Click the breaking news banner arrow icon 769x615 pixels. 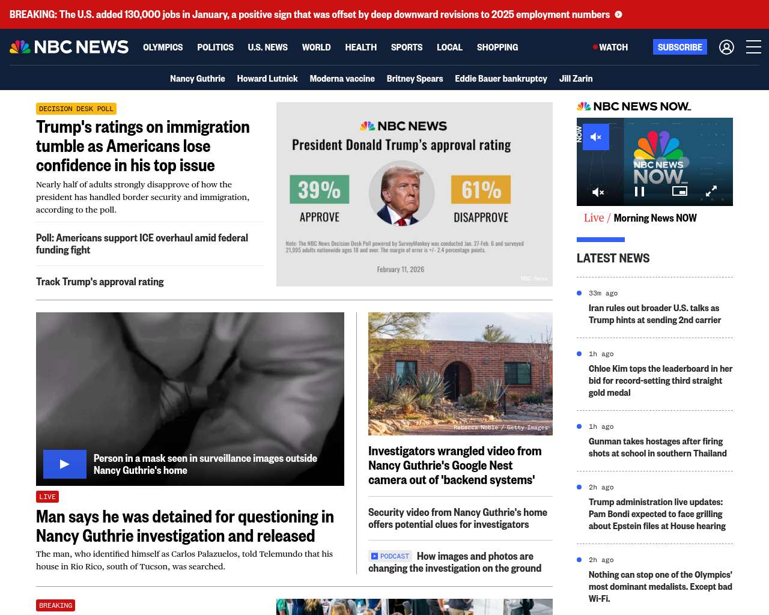[618, 14]
